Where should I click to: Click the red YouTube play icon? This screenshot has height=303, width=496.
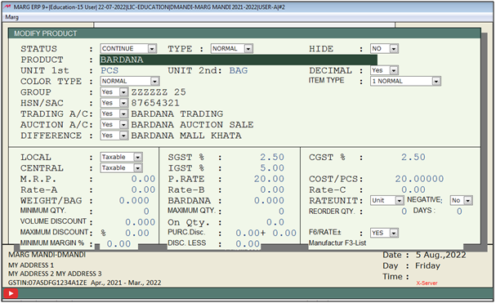(x=11, y=293)
